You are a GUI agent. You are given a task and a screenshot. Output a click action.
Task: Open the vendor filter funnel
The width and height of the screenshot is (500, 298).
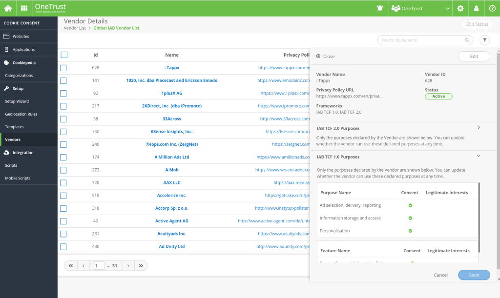pos(485,40)
